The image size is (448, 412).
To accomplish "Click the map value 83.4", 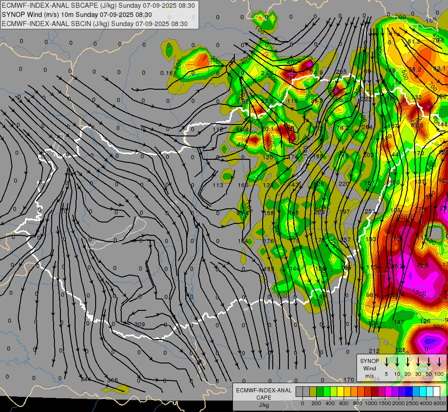I will (243, 213).
